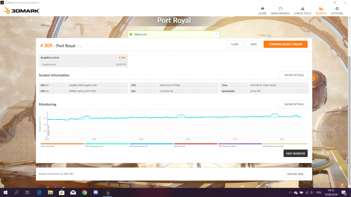Load a saved benchmark result
351x197 pixels.
235,44
